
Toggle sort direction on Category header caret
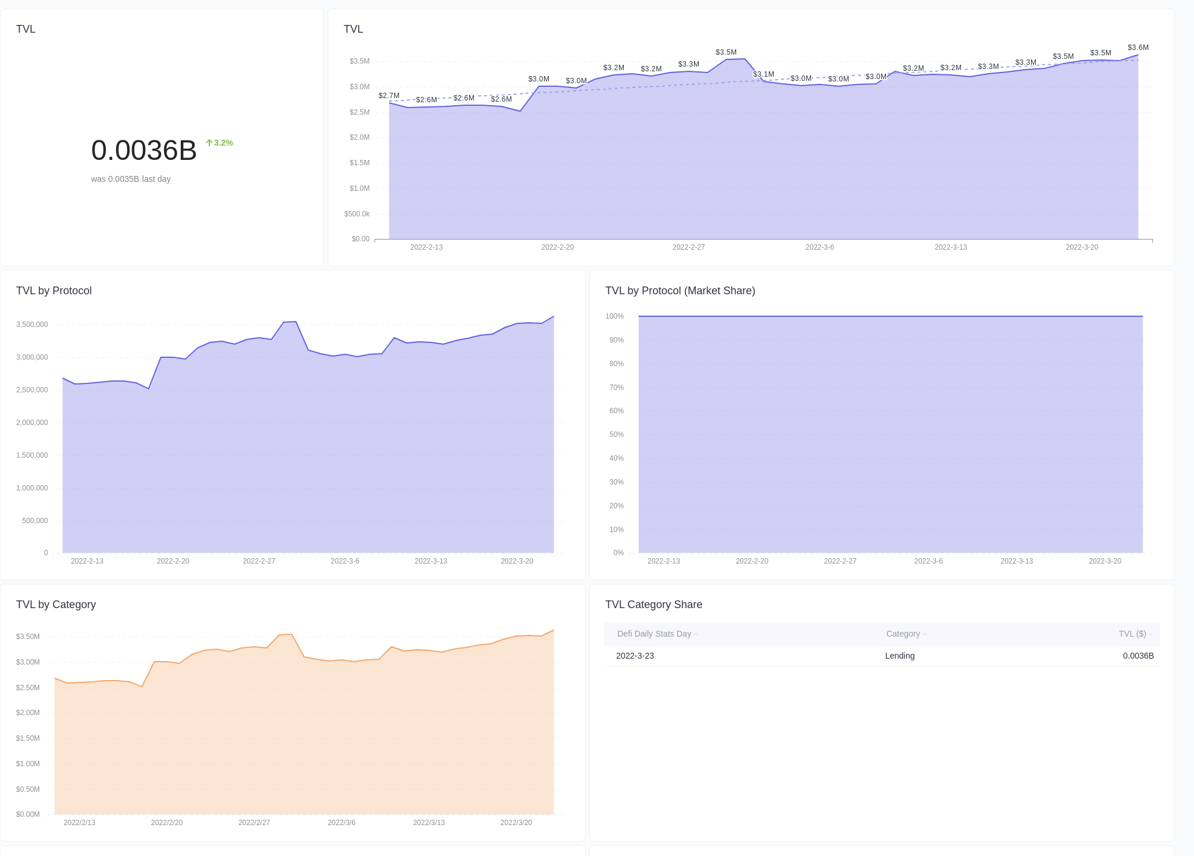pyautogui.click(x=923, y=634)
